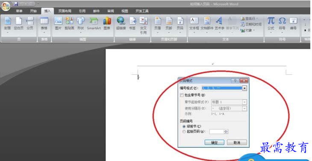Open the 页面布局 (Page Layout) tab

point(65,11)
